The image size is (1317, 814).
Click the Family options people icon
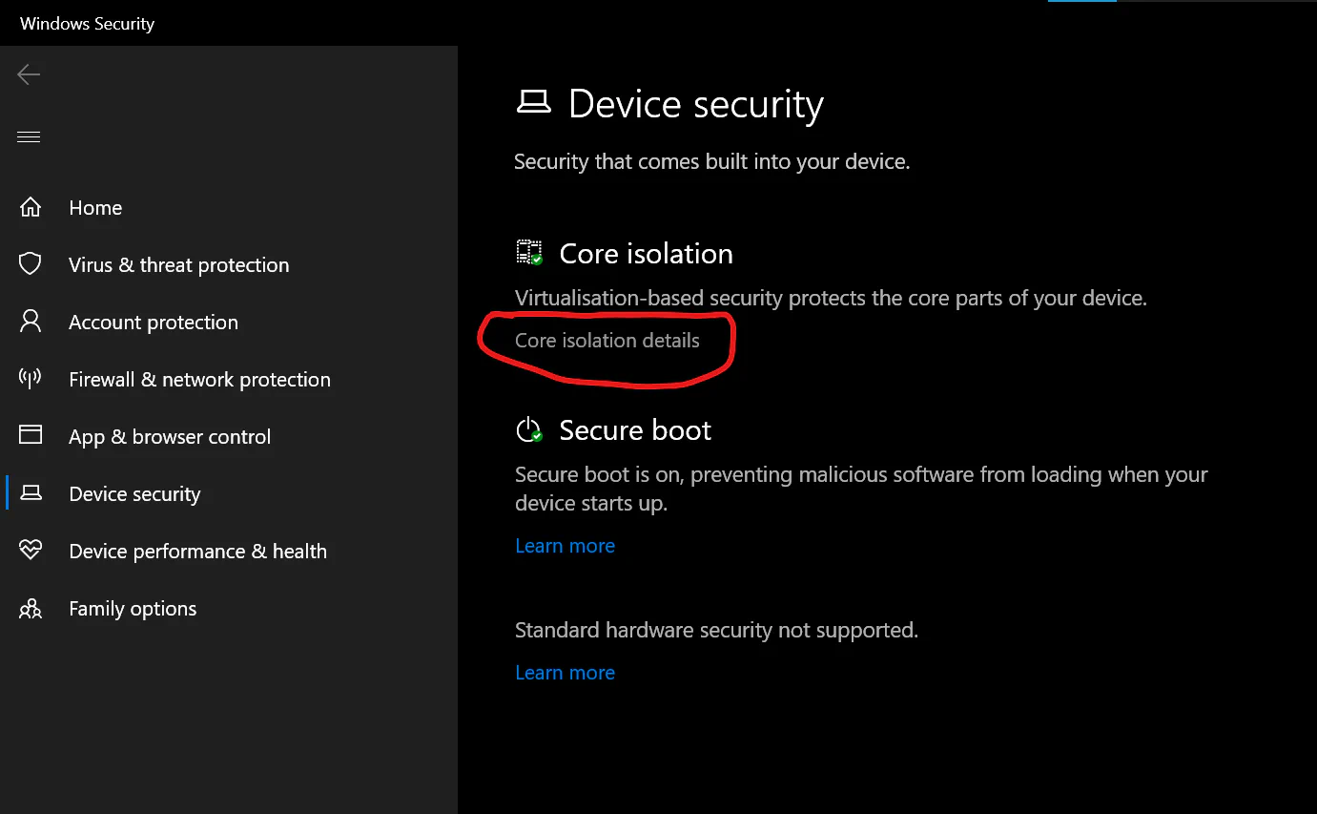click(x=31, y=608)
